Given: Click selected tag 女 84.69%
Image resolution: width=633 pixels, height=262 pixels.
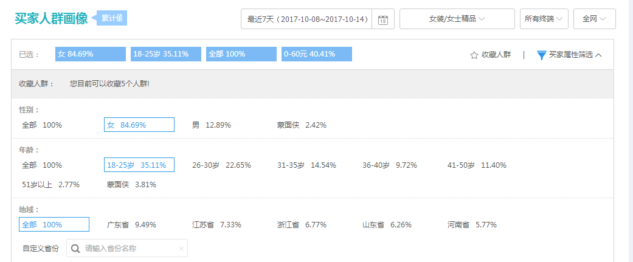Looking at the screenshot, I should 90,54.
